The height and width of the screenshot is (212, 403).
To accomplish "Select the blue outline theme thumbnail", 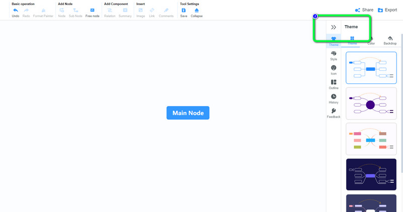I will point(371,68).
